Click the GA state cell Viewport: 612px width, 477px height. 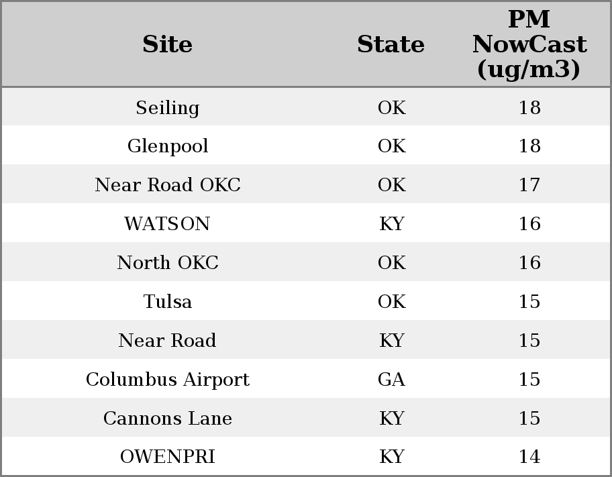point(391,380)
